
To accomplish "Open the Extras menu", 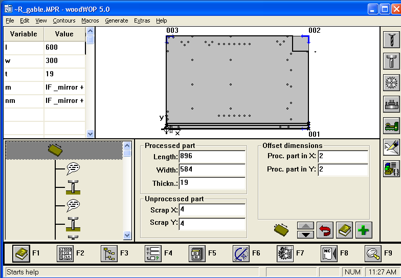I will pyautogui.click(x=142, y=20).
